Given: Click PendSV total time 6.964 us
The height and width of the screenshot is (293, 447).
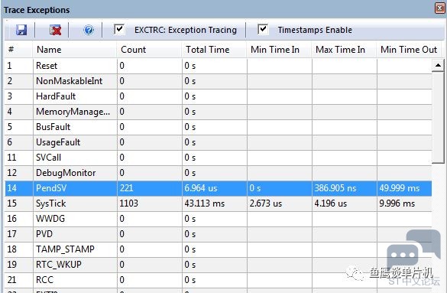Looking at the screenshot, I should (x=201, y=188).
